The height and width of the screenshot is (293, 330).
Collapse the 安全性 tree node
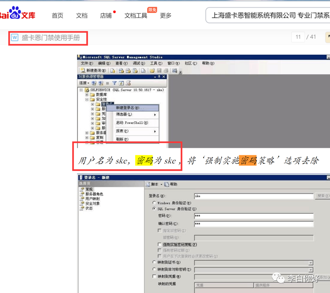(x=87, y=99)
